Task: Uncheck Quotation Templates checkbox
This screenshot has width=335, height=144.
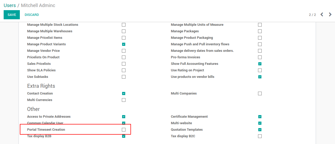Action: coord(260,130)
